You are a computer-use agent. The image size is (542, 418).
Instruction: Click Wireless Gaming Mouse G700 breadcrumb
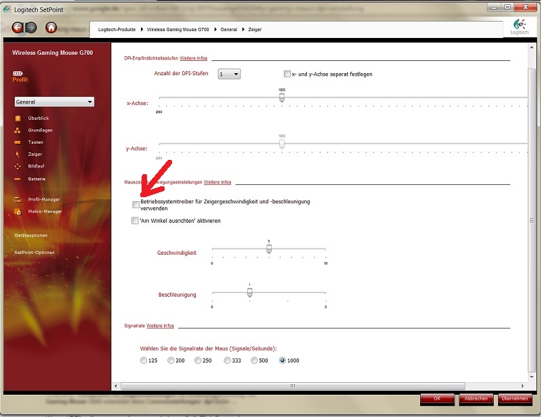point(178,30)
